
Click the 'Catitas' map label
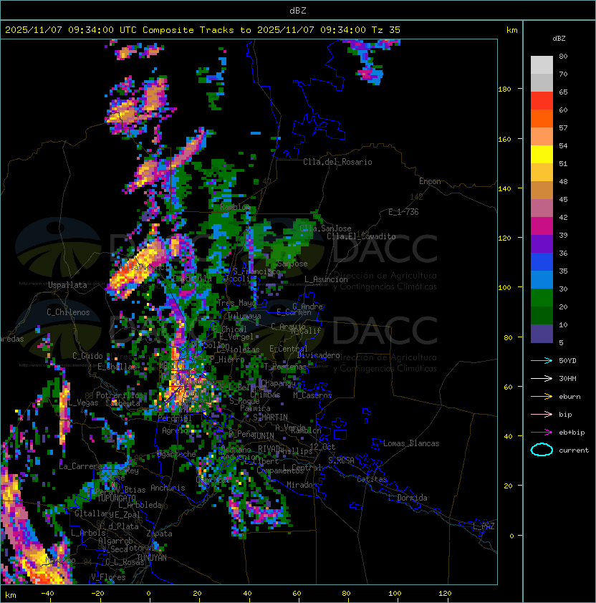tap(372, 479)
